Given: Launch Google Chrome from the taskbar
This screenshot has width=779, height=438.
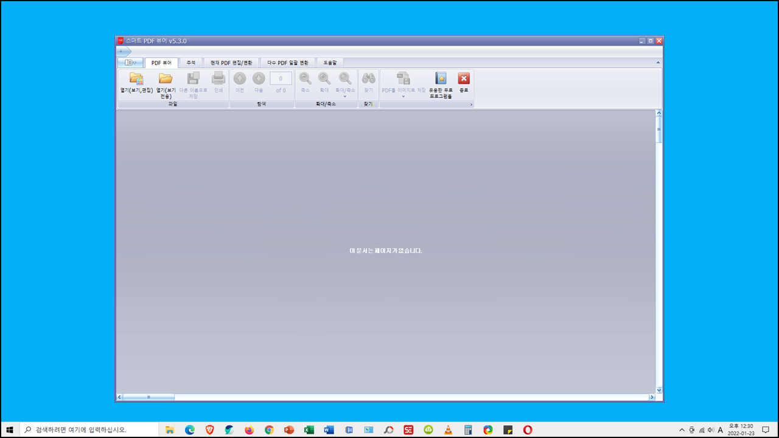Looking at the screenshot, I should [x=269, y=429].
